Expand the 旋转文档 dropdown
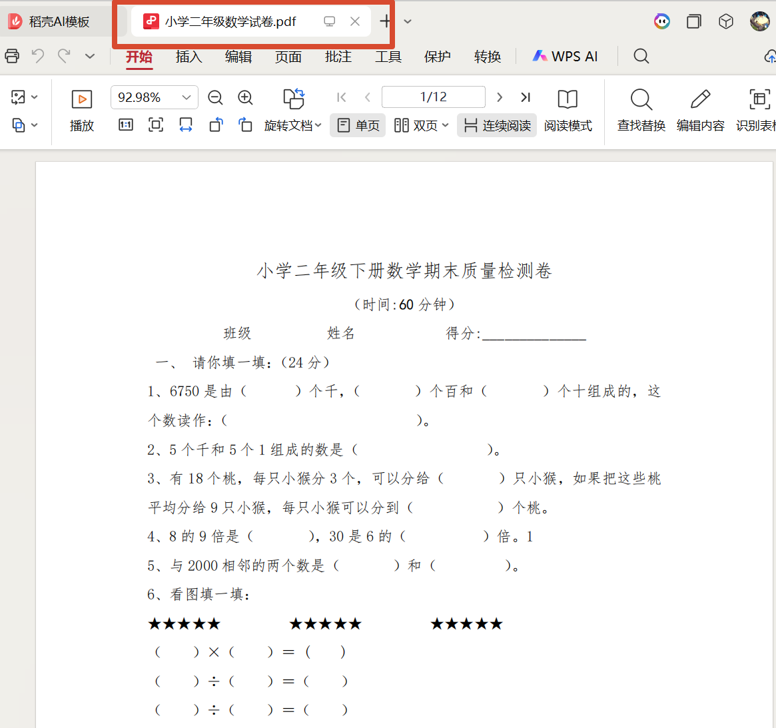Viewport: 776px width, 728px height. coord(318,125)
